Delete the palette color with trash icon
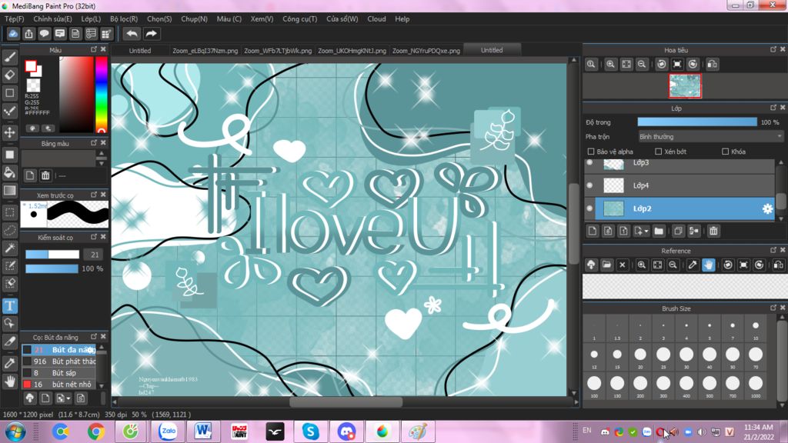This screenshot has width=788, height=443. coord(45,175)
